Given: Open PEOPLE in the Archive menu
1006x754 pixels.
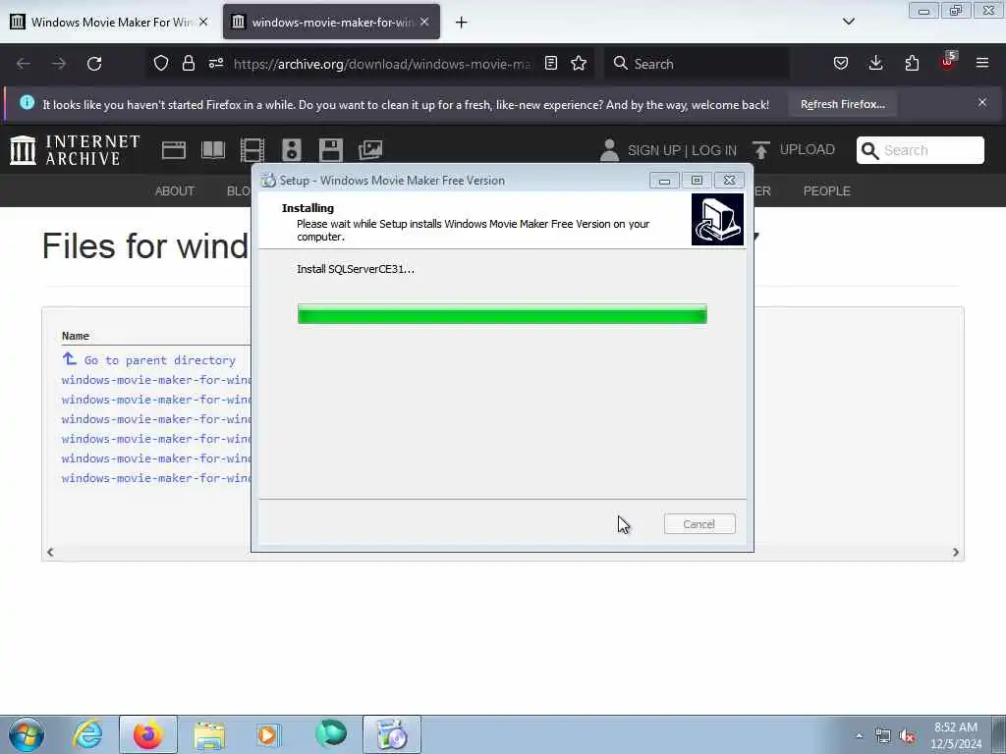Looking at the screenshot, I should click(826, 191).
